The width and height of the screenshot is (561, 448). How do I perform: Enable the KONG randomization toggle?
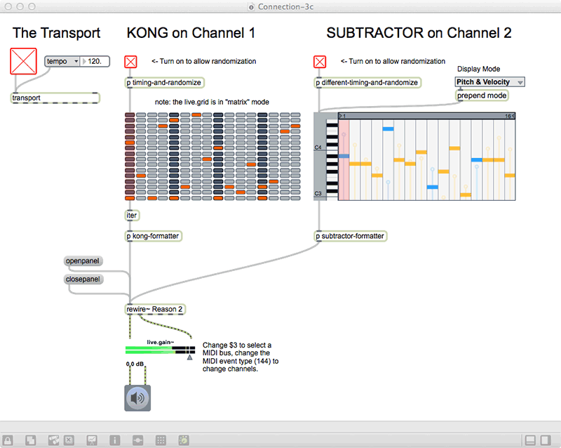[130, 62]
